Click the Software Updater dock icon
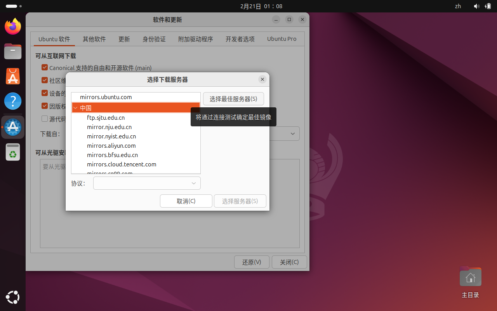497x311 pixels. coord(13,127)
